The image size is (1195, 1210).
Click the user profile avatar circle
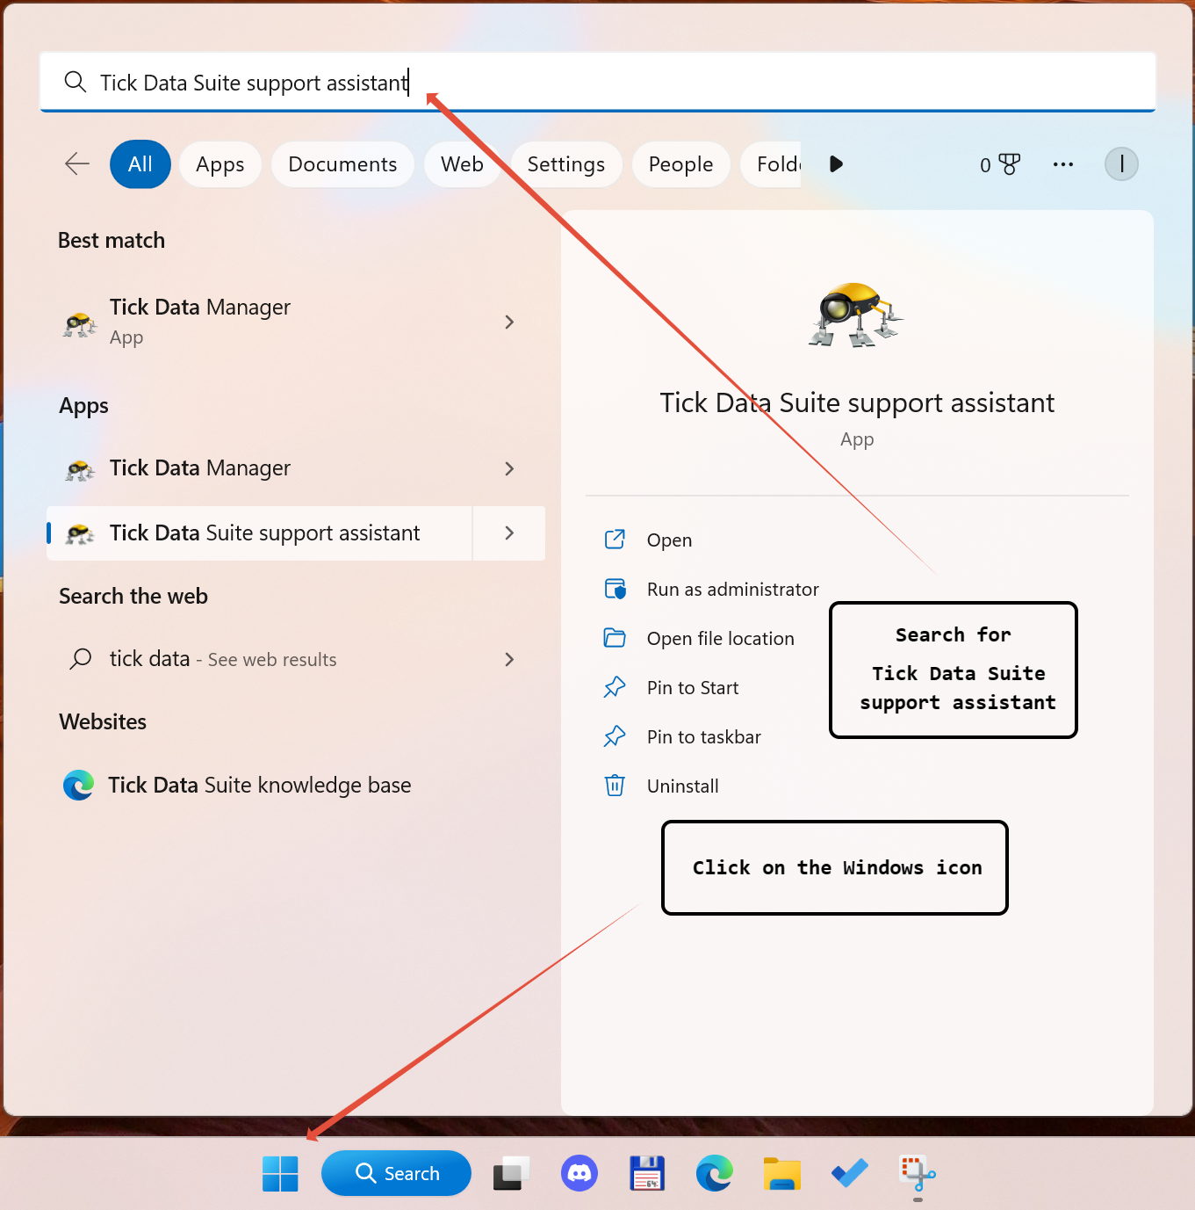pos(1121,164)
